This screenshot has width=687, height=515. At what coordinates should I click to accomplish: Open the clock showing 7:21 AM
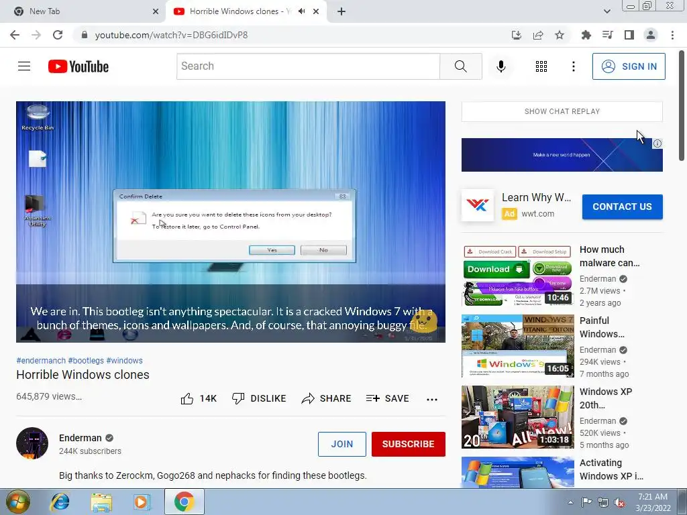[653, 502]
